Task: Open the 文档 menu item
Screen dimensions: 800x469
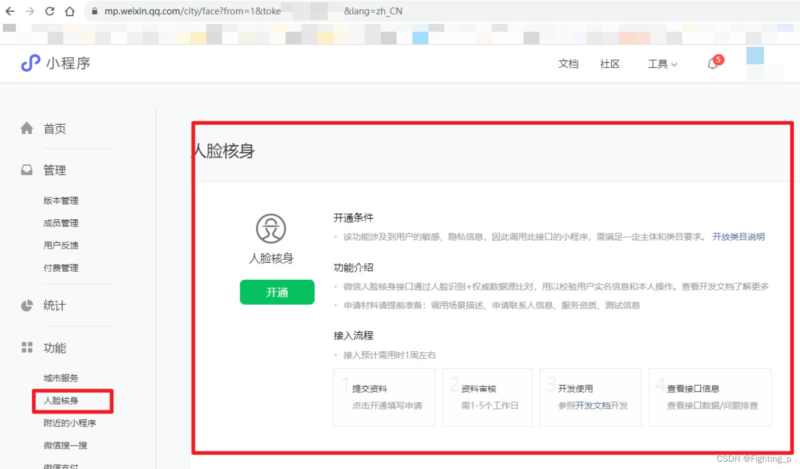Action: [568, 64]
